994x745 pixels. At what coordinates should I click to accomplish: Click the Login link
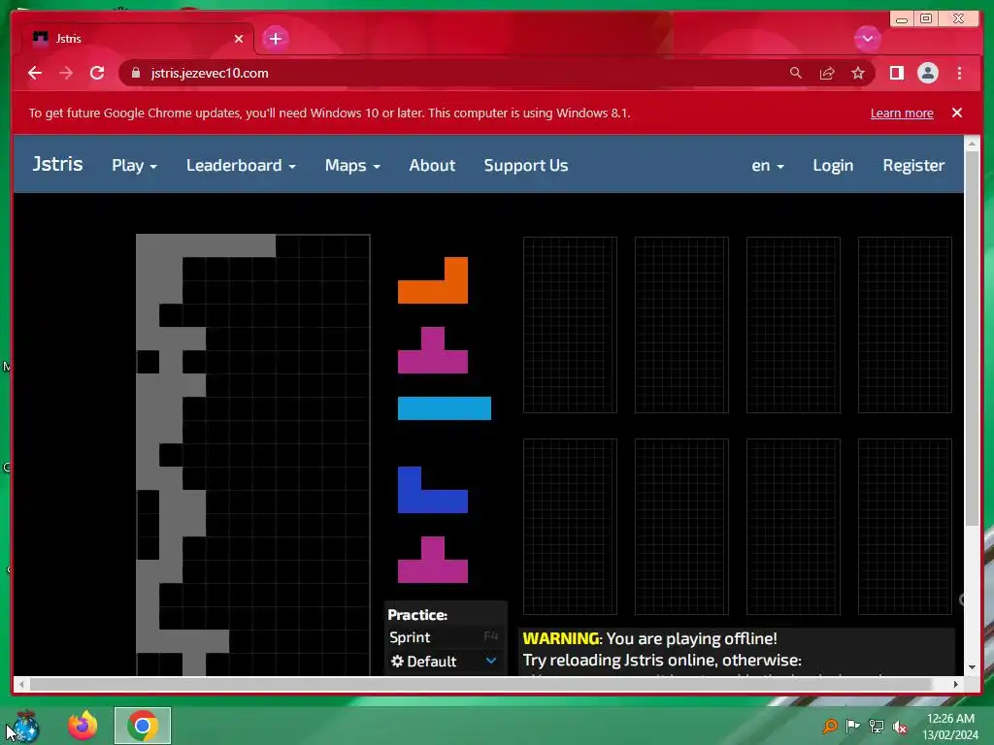(x=833, y=165)
